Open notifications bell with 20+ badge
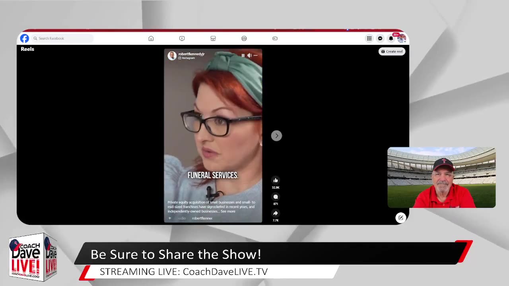509x286 pixels. point(391,39)
